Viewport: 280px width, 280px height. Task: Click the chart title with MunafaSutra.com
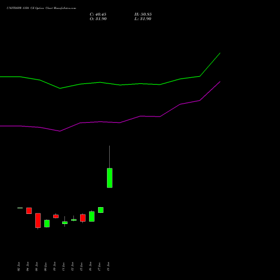click(41, 8)
